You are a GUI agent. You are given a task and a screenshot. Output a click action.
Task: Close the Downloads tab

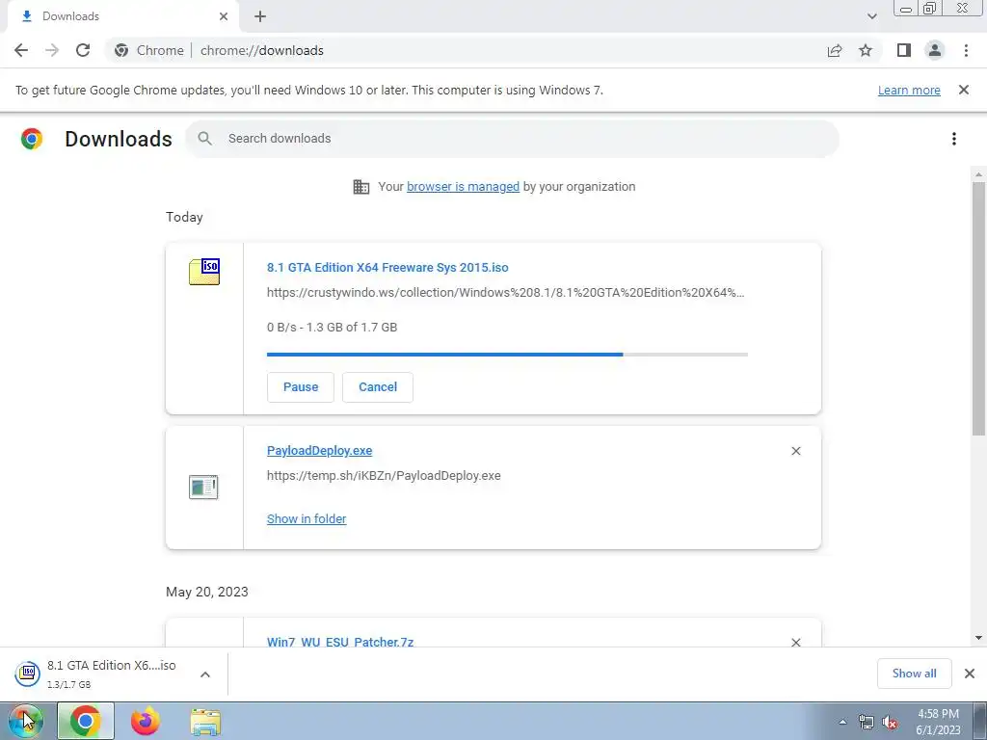pyautogui.click(x=224, y=16)
